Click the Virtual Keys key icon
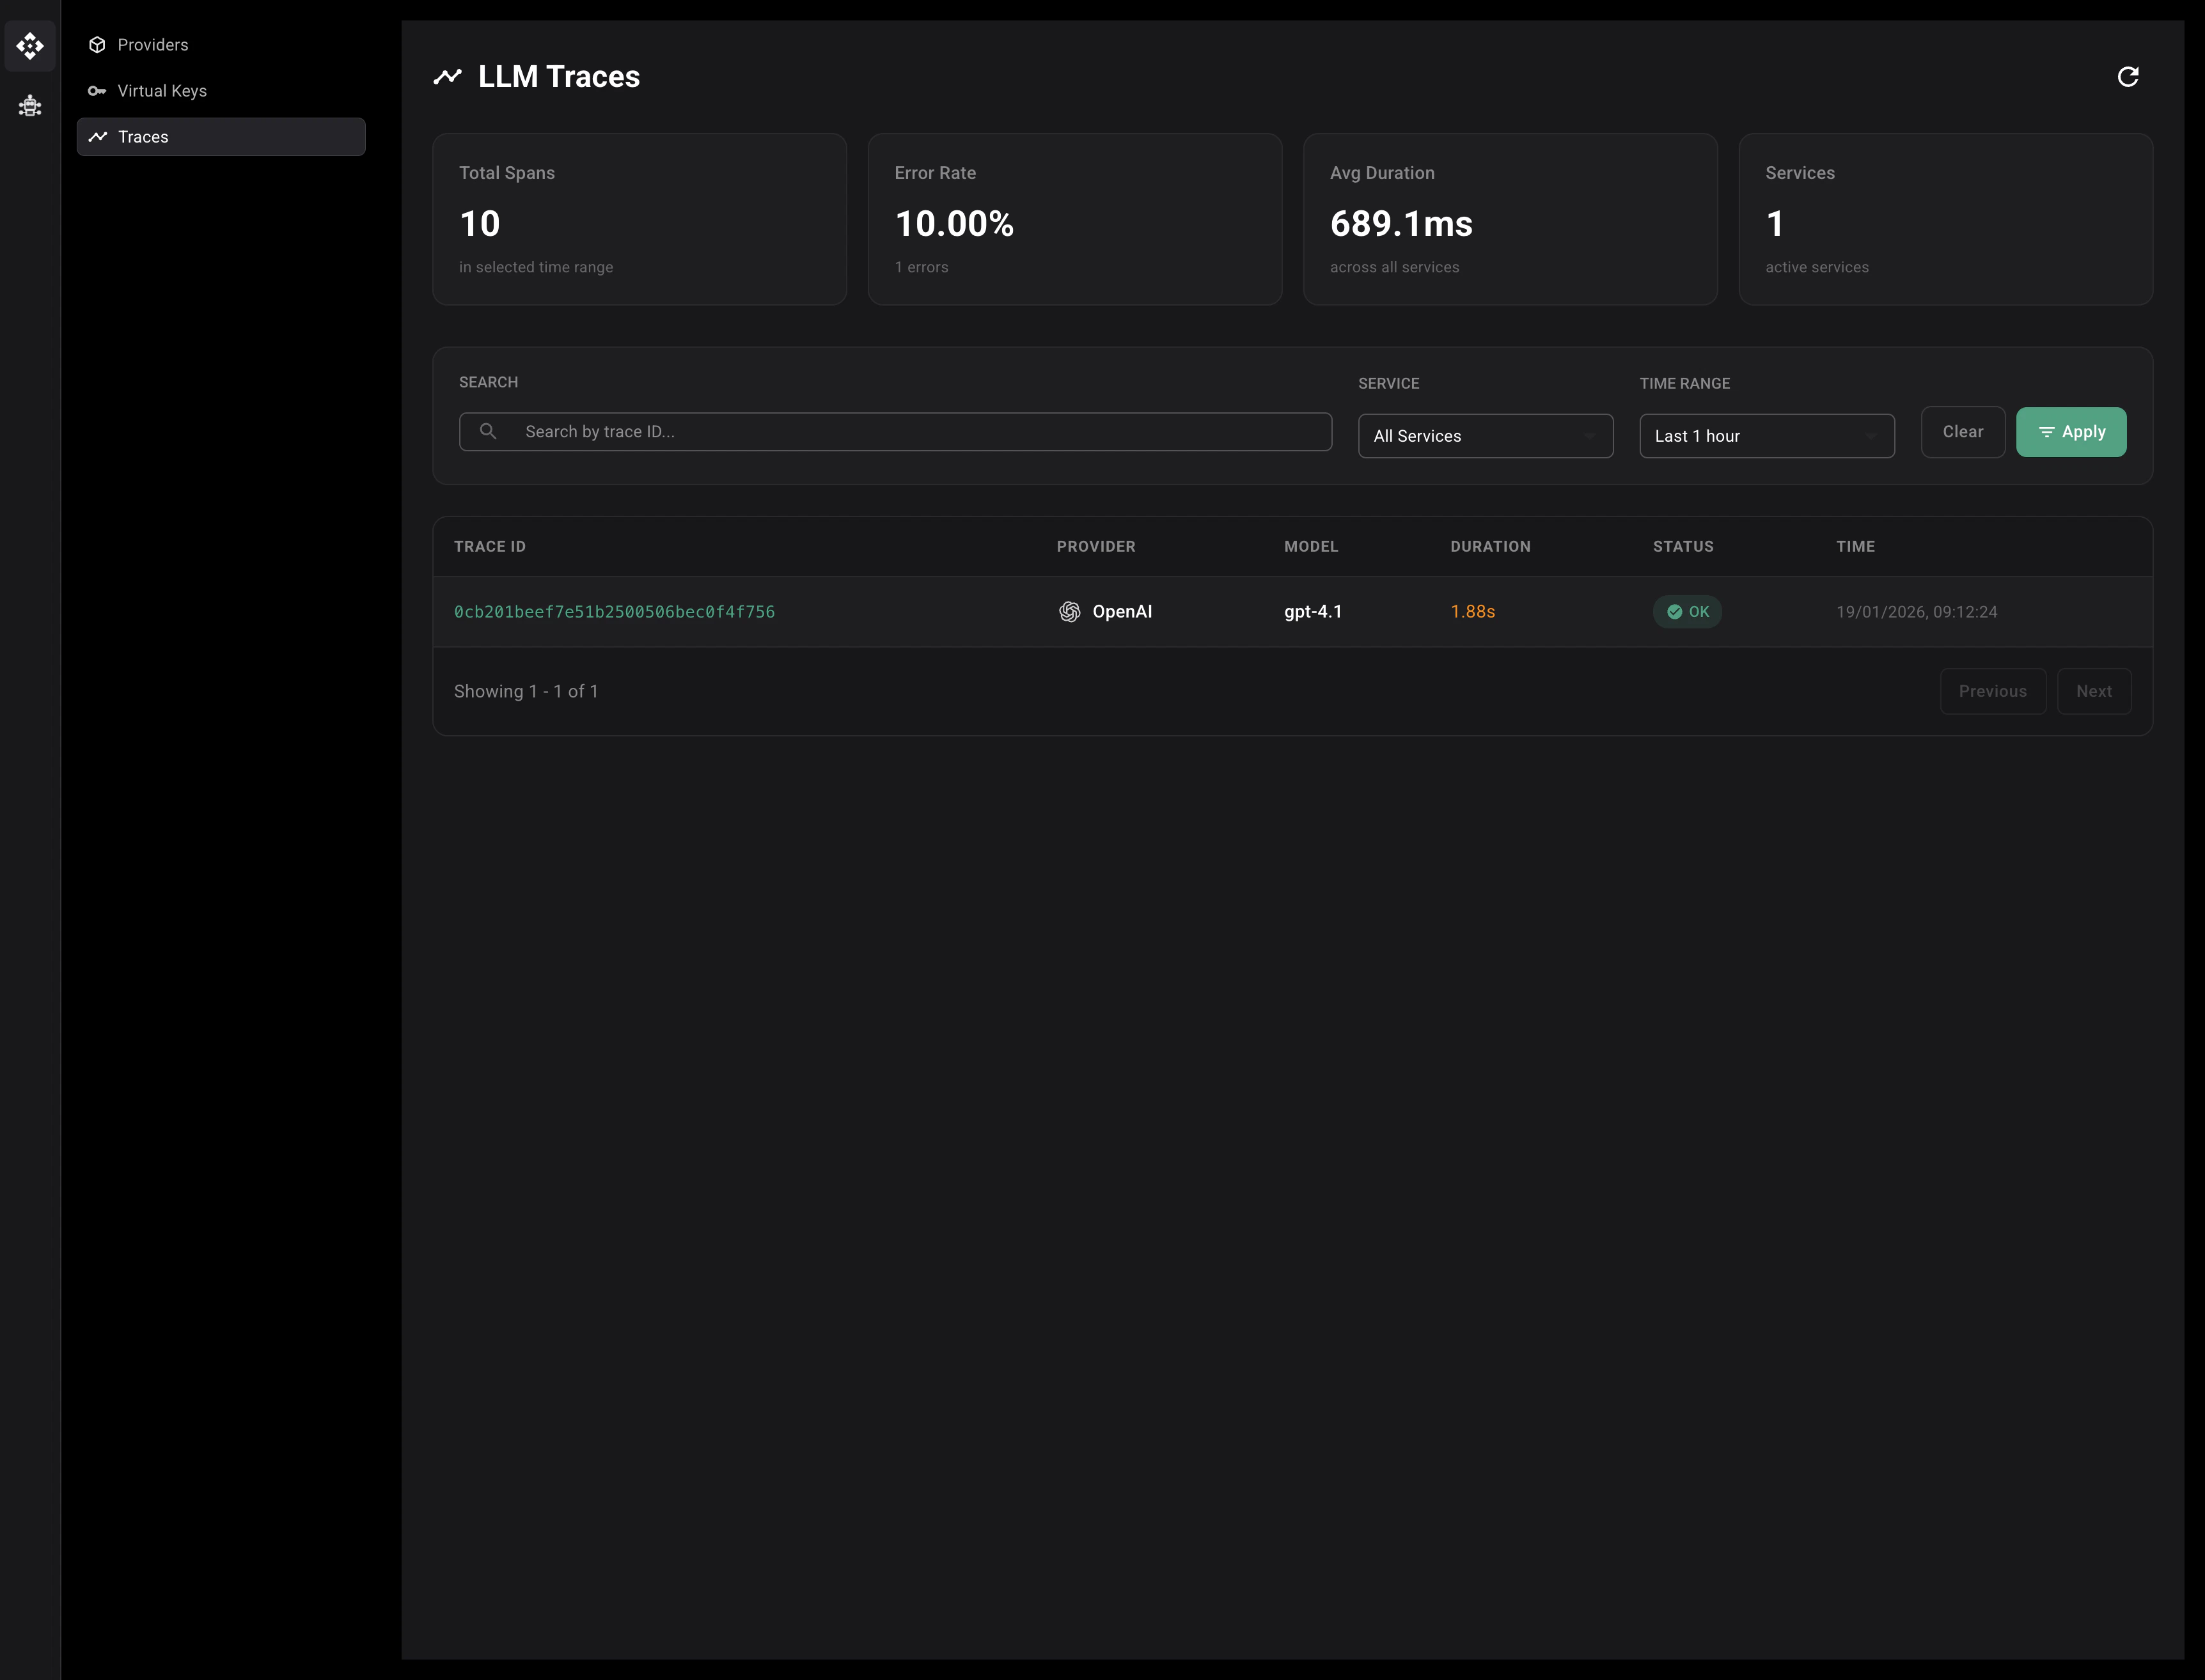The image size is (2205, 1680). [97, 91]
